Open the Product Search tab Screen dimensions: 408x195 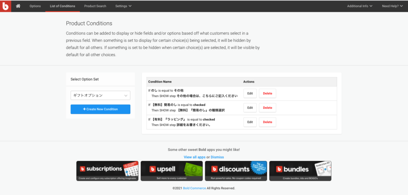tap(95, 6)
